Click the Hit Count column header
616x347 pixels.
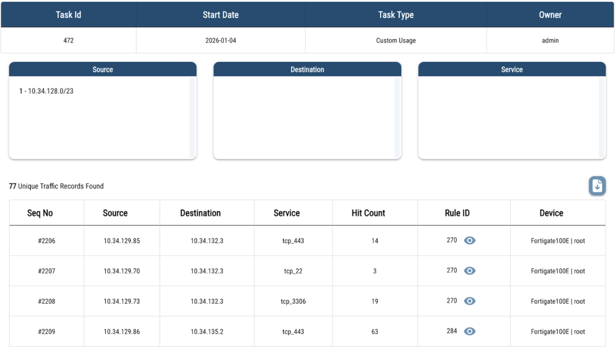pos(368,213)
